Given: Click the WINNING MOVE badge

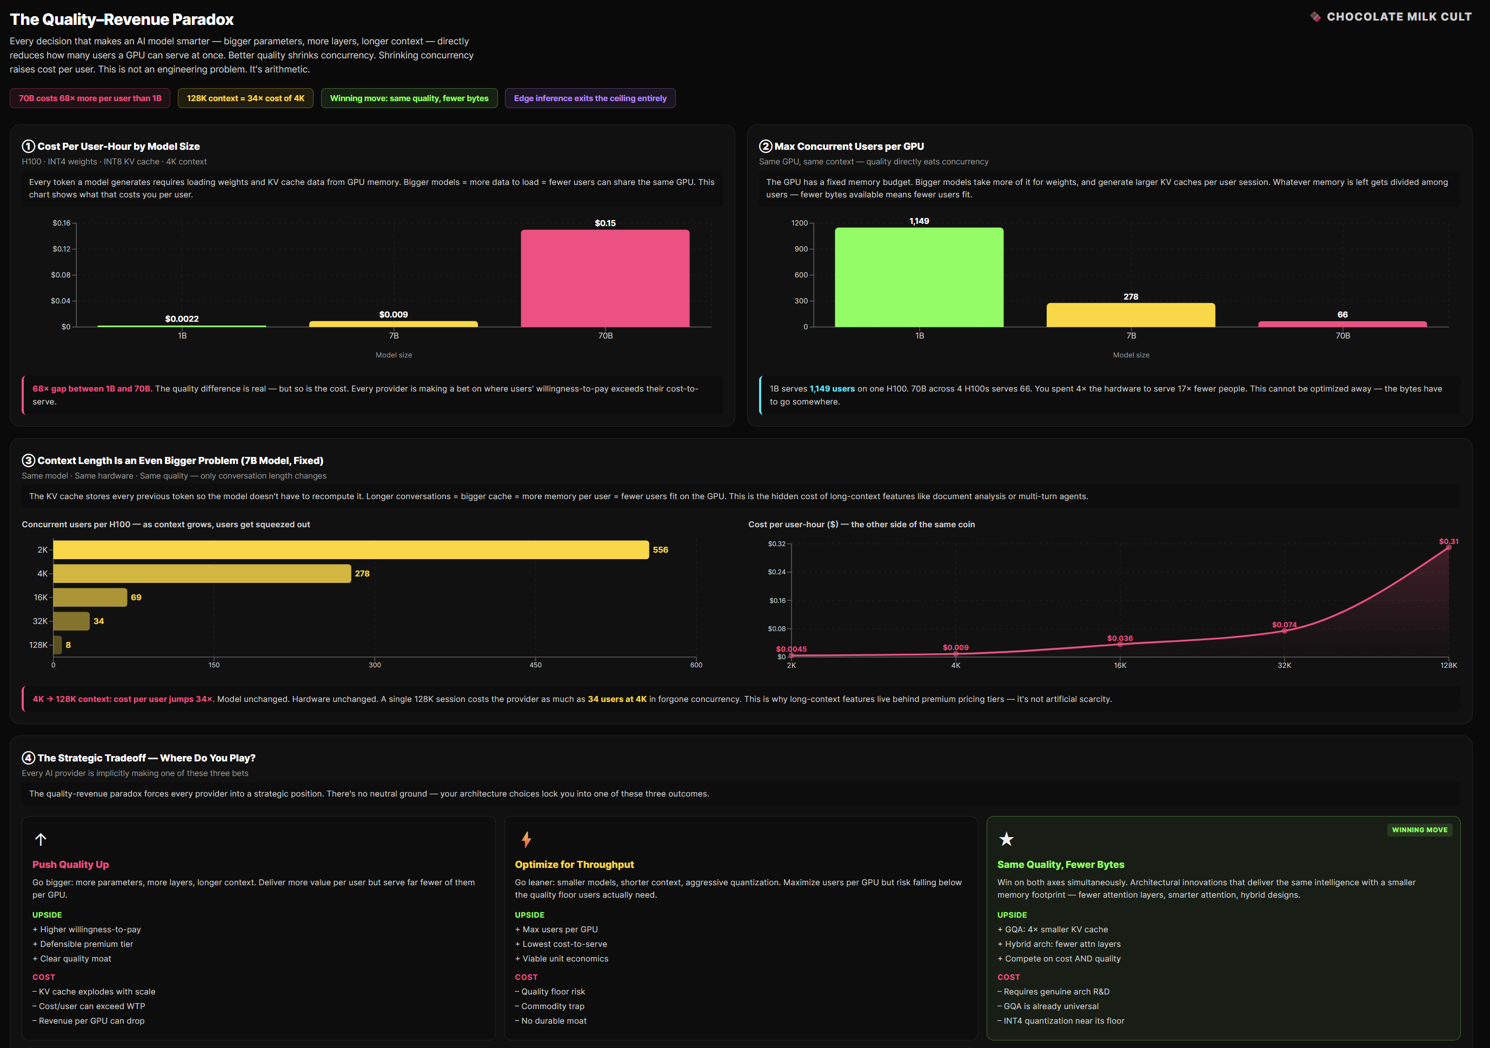Looking at the screenshot, I should click(1419, 830).
